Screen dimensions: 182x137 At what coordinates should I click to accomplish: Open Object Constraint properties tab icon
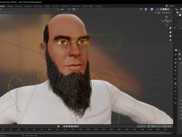pos(176,91)
